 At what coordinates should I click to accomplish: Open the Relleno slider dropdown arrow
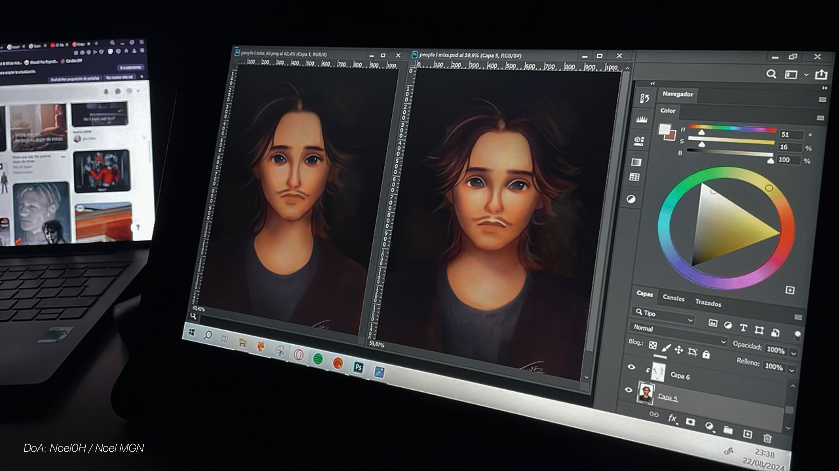(x=792, y=370)
